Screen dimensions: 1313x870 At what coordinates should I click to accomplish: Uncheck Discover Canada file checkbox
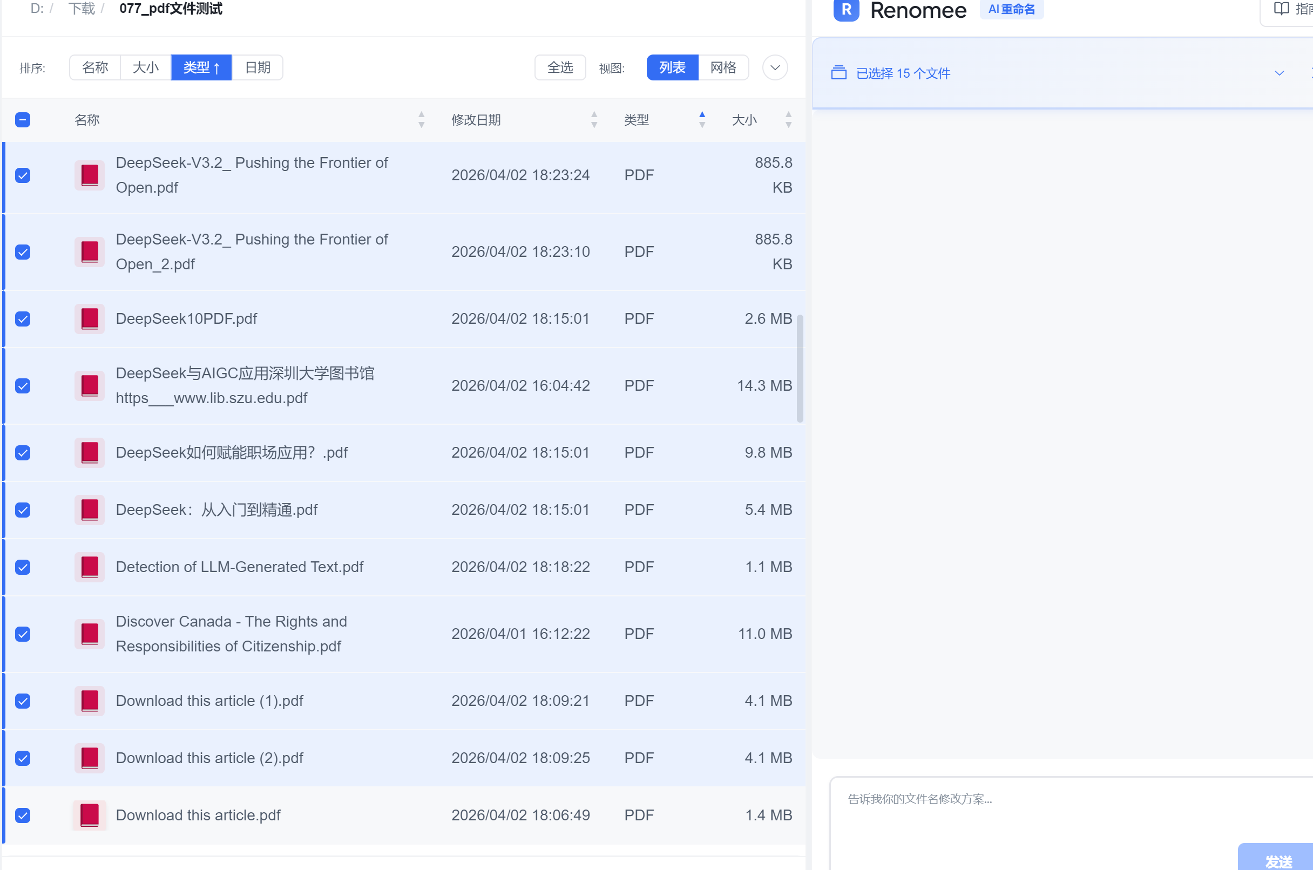pos(23,634)
